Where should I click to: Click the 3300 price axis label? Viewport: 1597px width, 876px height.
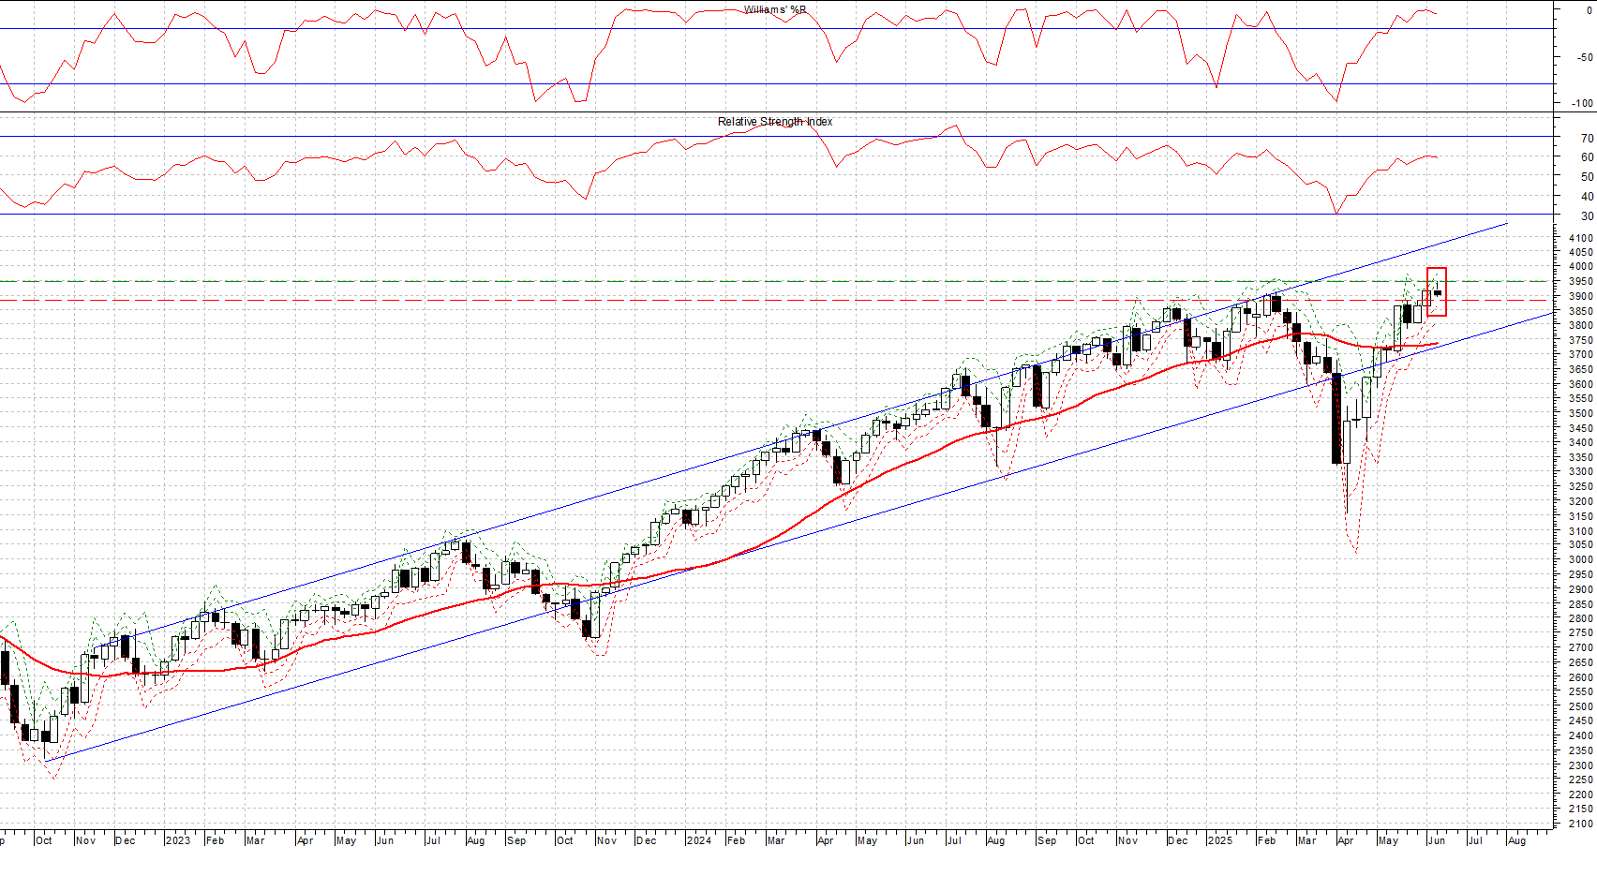point(1579,472)
